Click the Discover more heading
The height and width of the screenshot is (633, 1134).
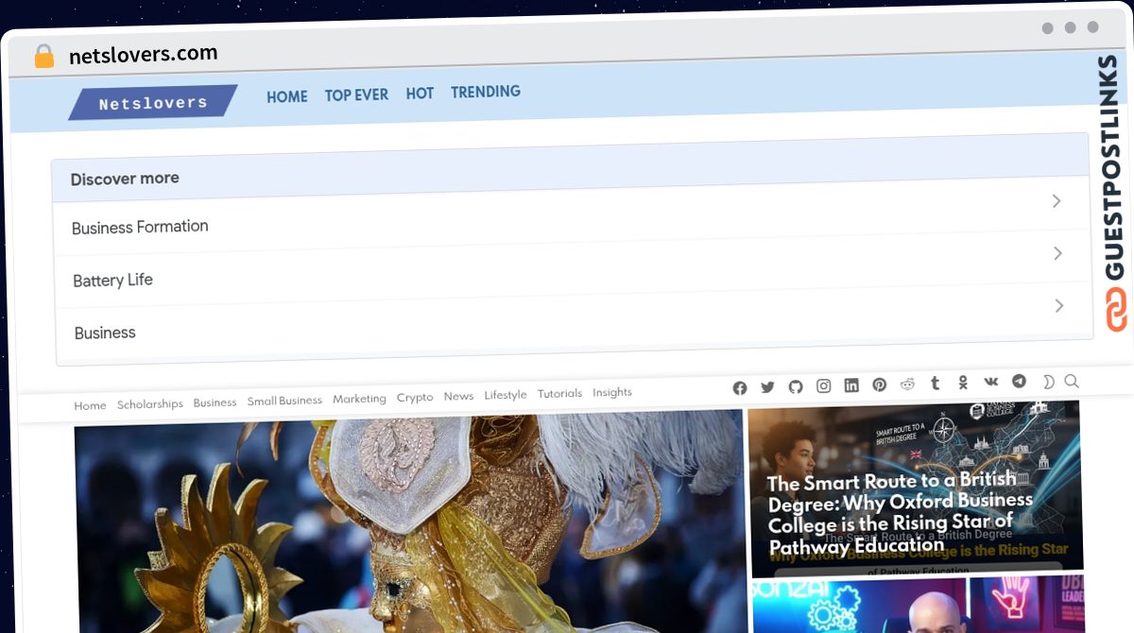tap(125, 179)
